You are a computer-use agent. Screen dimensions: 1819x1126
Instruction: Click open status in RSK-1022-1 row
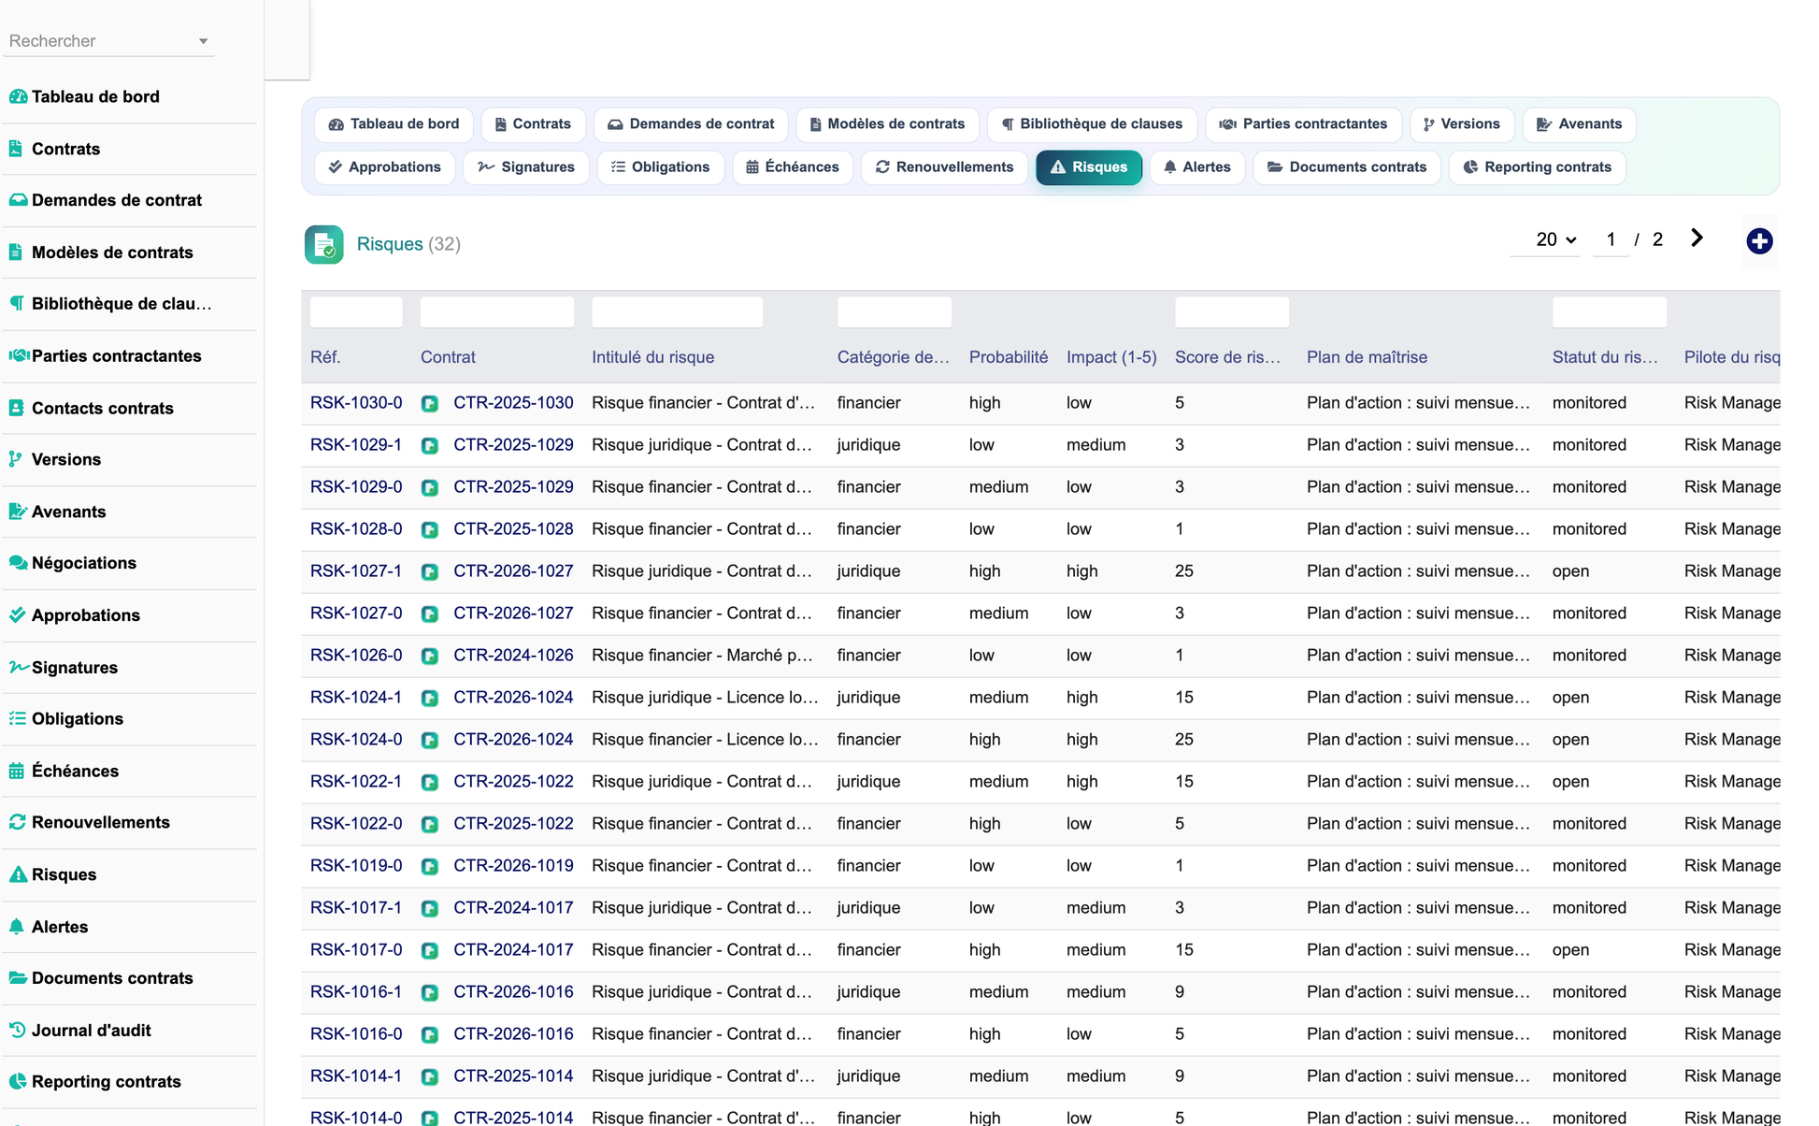[1570, 782]
